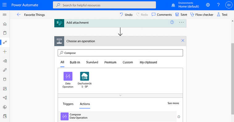
Task: Click the Power Automate title
Action: click(25, 5)
